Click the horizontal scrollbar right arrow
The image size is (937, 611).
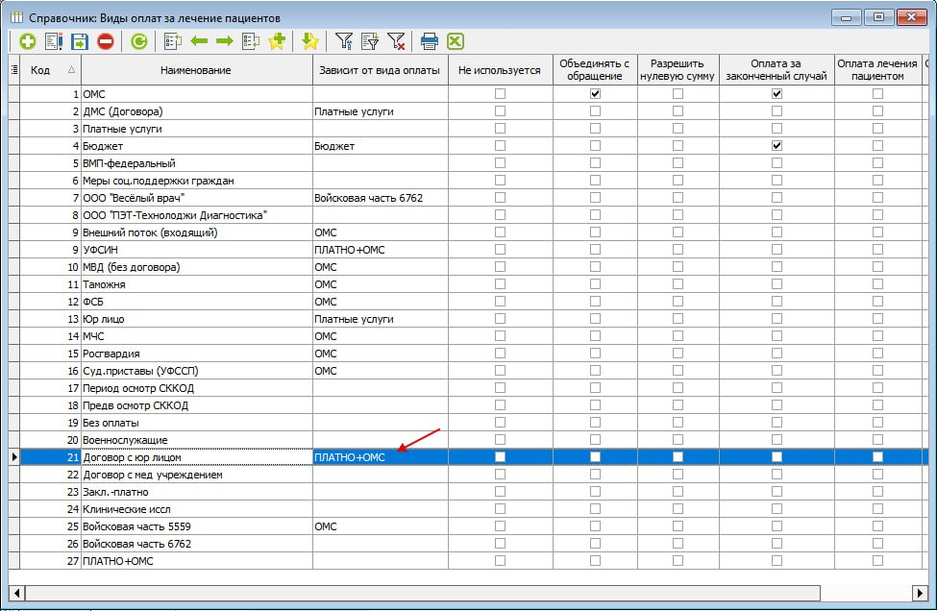[921, 593]
